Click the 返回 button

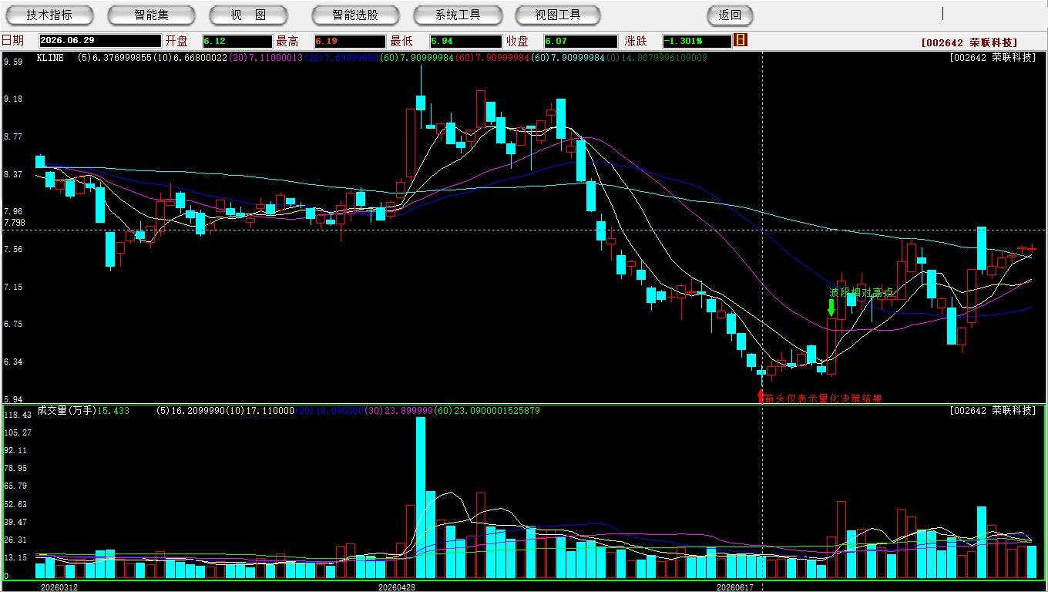(730, 15)
